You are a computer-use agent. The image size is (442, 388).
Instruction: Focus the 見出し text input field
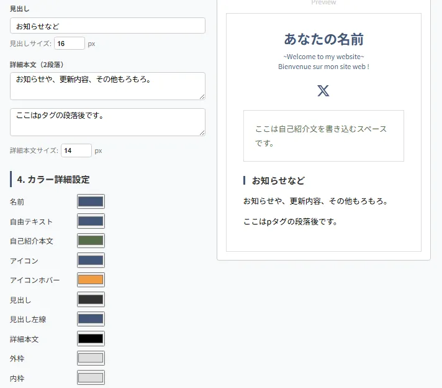point(107,25)
